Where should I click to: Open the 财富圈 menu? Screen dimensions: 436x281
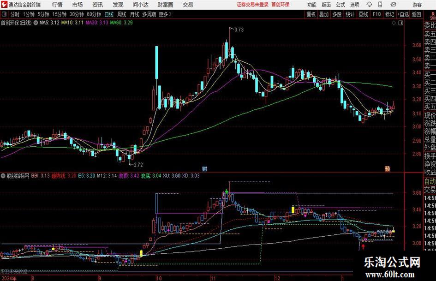click(x=165, y=5)
